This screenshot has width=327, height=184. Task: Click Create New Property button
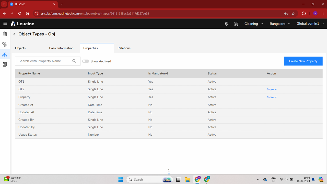click(303, 61)
